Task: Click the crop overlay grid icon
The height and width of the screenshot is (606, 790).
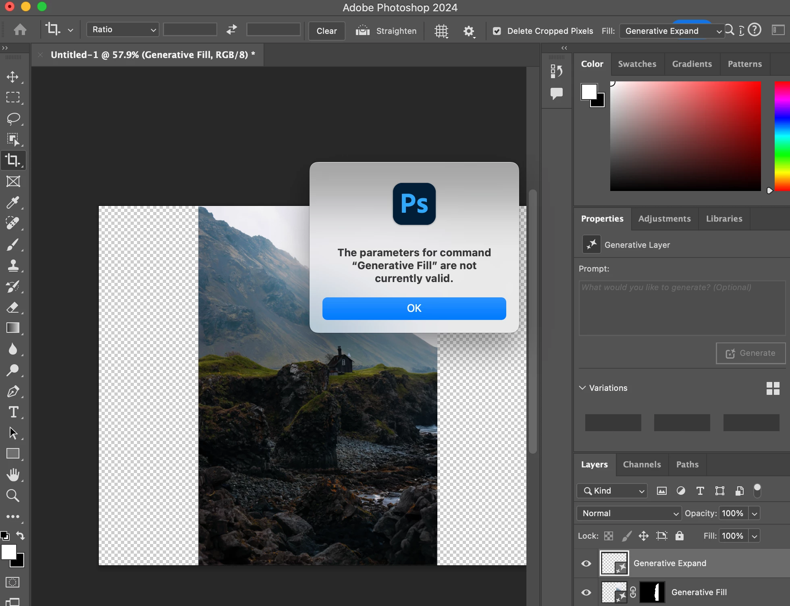Action: 441,31
